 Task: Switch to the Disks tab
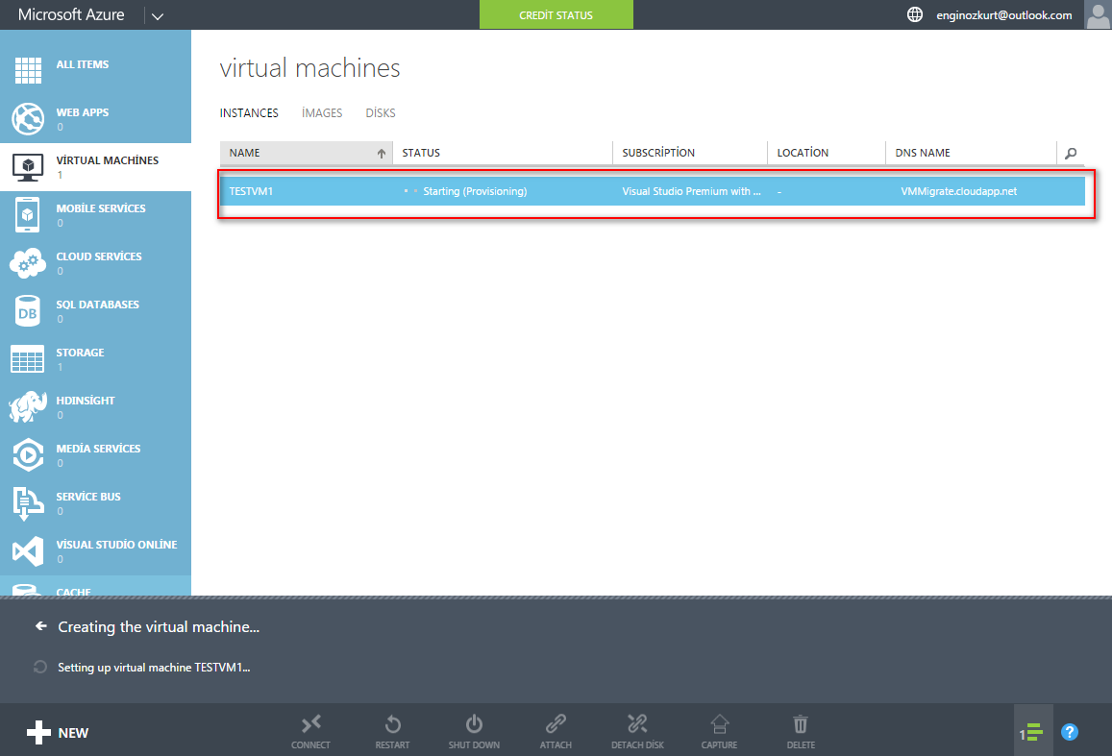pos(381,112)
